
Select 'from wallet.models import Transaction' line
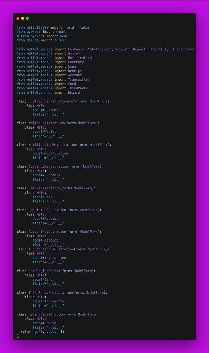click(x=53, y=79)
